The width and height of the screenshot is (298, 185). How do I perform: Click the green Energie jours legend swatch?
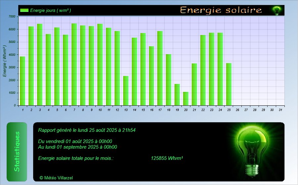[x=24, y=10]
